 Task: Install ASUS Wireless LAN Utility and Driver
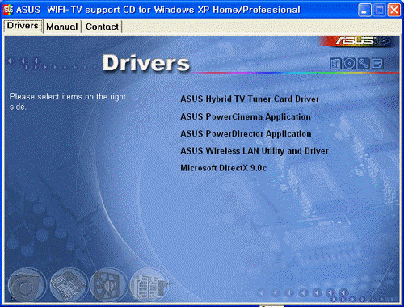point(255,151)
